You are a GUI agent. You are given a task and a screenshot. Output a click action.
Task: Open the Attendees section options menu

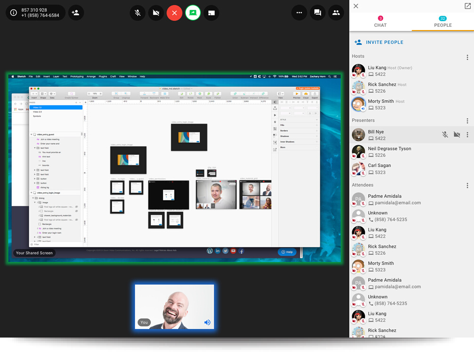point(467,186)
